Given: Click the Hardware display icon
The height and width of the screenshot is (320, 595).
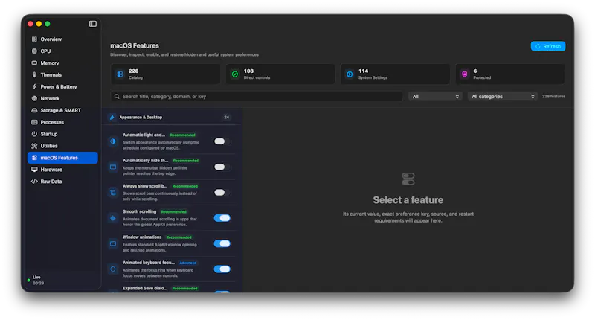Looking at the screenshot, I should click(34, 169).
